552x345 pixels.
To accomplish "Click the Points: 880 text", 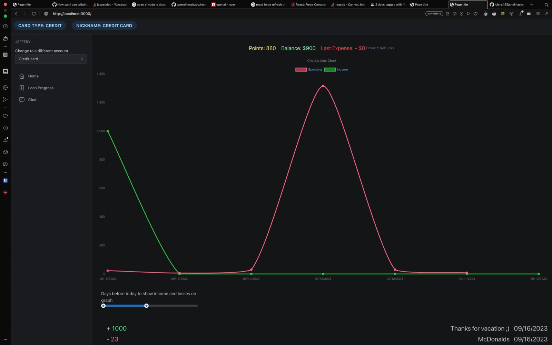I will pyautogui.click(x=262, y=48).
